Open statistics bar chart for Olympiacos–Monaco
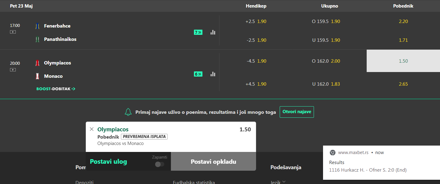Image resolution: width=440 pixels, height=184 pixels. (213, 74)
